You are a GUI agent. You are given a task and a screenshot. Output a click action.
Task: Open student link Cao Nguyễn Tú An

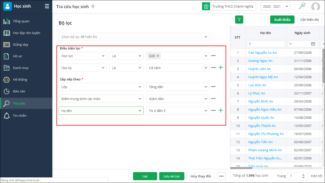[x=262, y=53]
